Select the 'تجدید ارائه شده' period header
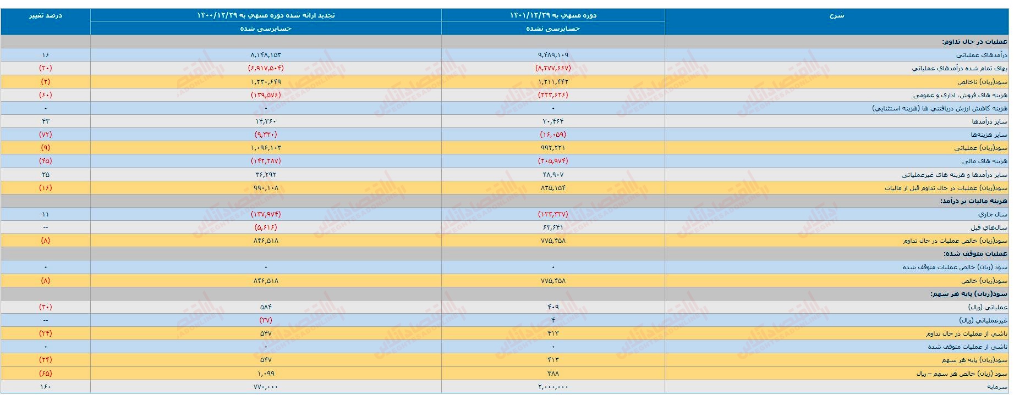Image resolution: width=1014 pixels, height=395 pixels. click(266, 15)
